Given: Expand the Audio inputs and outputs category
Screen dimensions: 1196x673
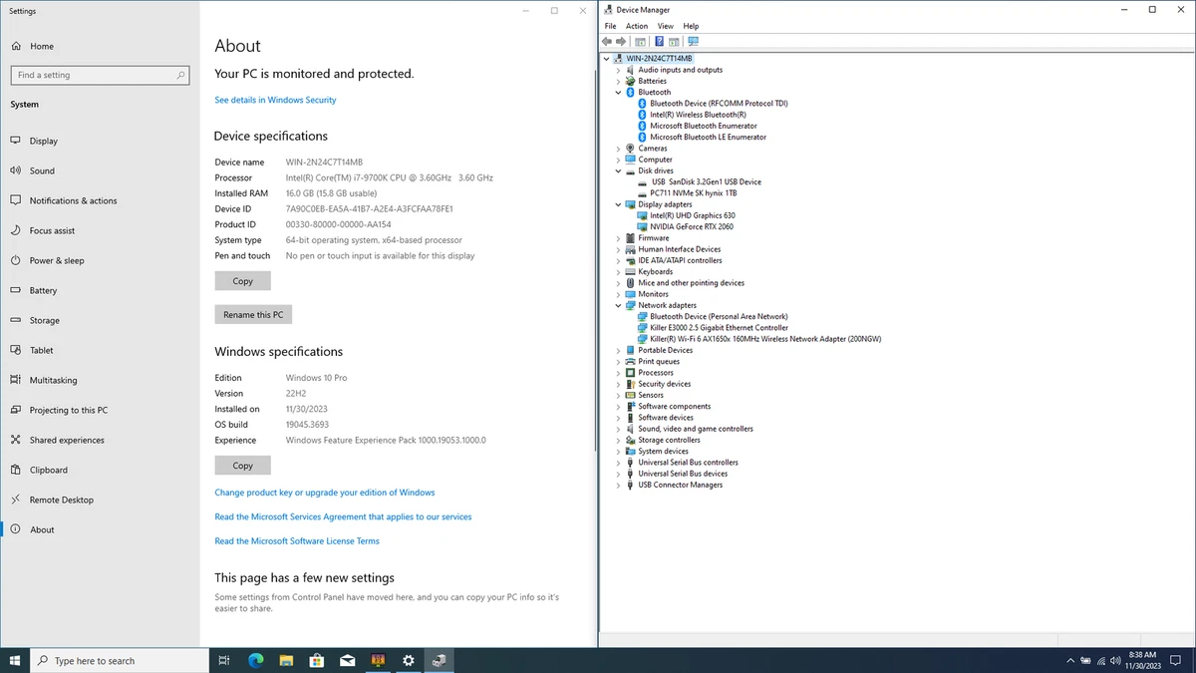Looking at the screenshot, I should click(618, 70).
